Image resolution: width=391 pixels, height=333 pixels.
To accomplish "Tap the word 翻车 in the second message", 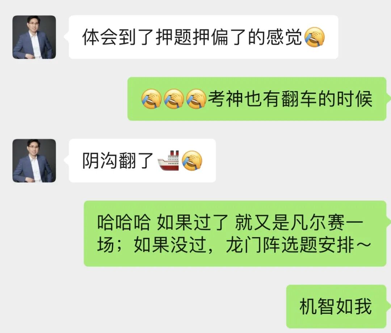I will point(300,99).
